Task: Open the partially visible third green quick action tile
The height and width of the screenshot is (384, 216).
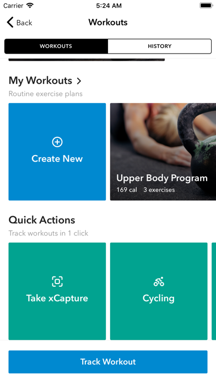Action: click(x=214, y=291)
